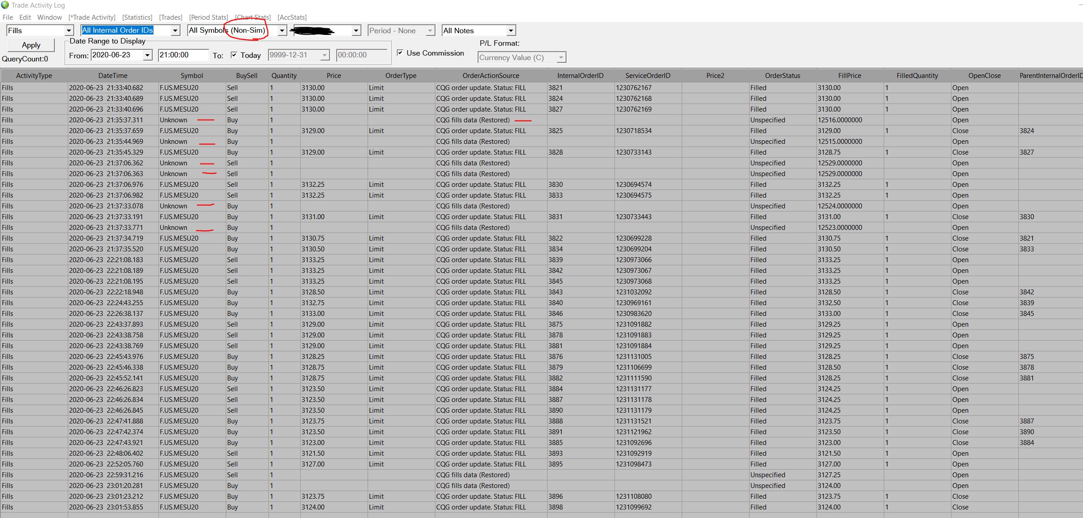This screenshot has width=1083, height=518.
Task: Switch to the [Chart Stats] tab
Action: pyautogui.click(x=253, y=17)
